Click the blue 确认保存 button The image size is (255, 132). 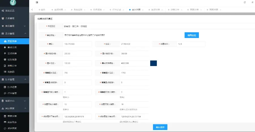[x=160, y=127]
